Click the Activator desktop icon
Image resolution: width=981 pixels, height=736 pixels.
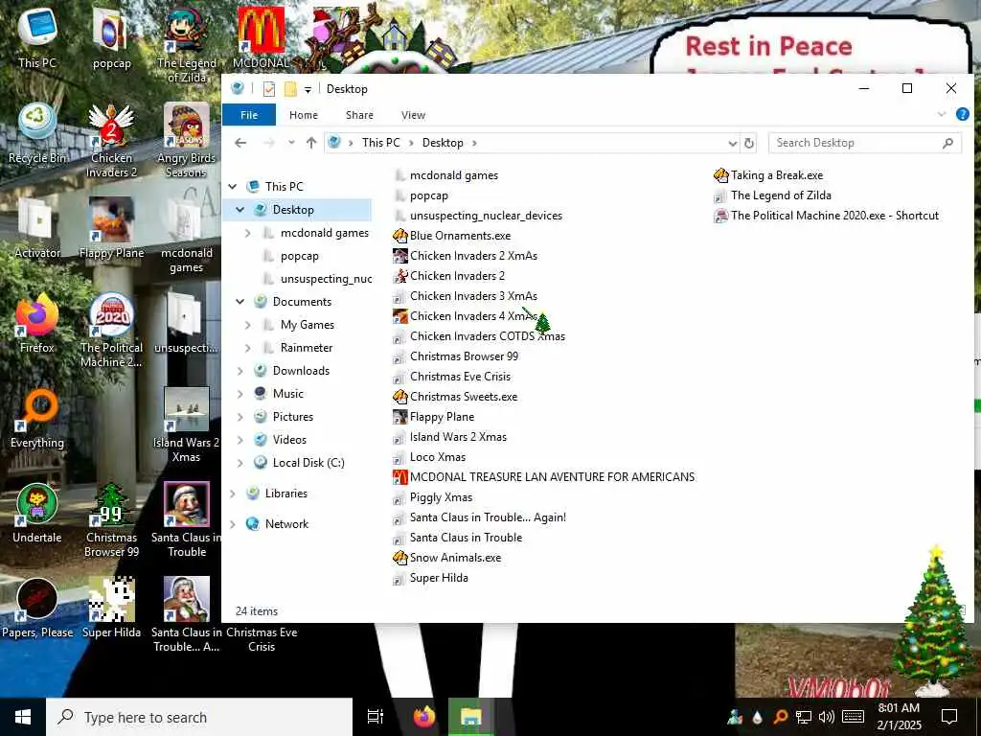pyautogui.click(x=37, y=229)
